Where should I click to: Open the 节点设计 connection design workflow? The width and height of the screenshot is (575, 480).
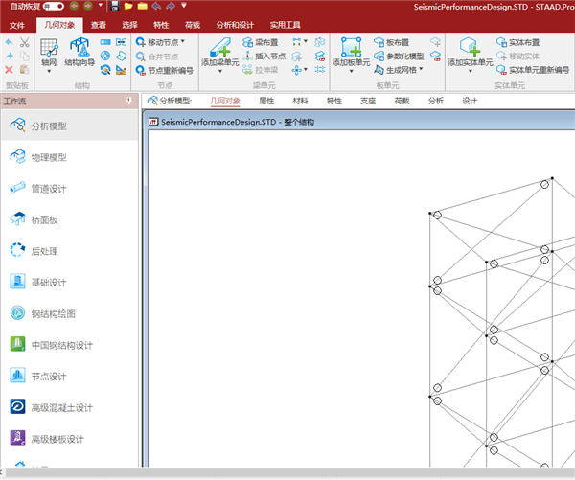click(x=70, y=376)
